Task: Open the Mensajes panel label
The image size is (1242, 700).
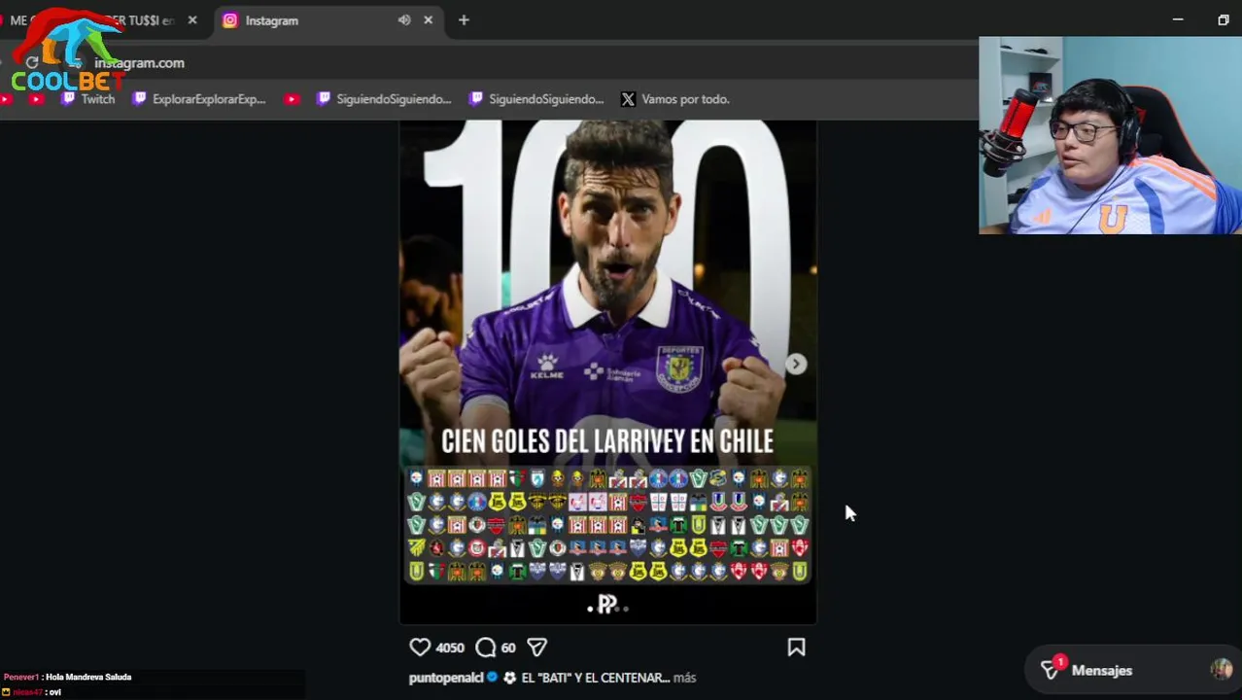Action: pyautogui.click(x=1102, y=671)
